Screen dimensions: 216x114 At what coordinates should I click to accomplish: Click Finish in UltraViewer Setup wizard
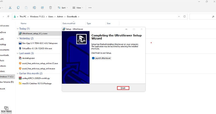123,88
